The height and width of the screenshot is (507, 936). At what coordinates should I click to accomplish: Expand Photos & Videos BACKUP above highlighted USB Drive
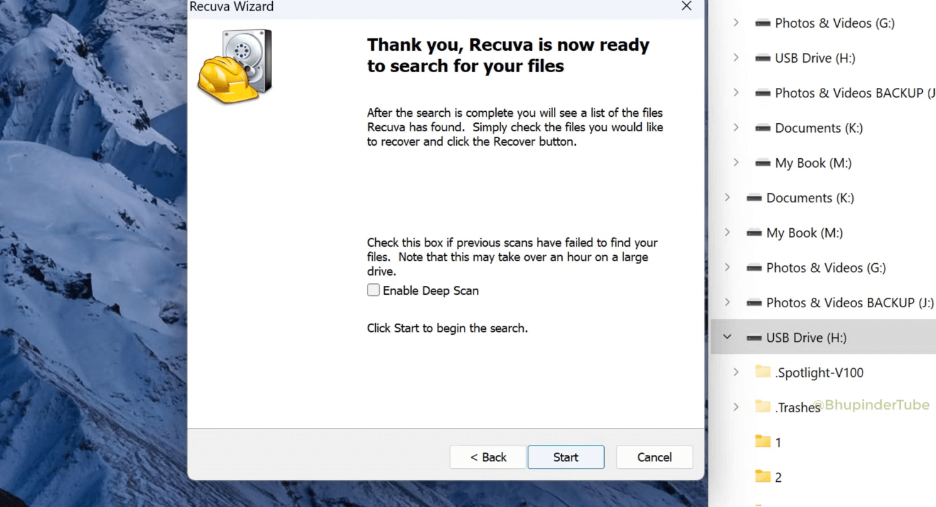[x=727, y=302]
